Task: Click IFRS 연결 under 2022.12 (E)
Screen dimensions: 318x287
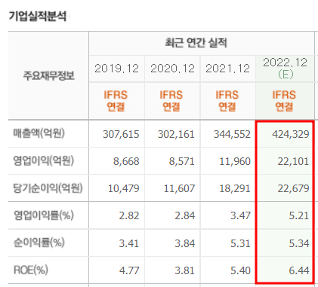Action: click(x=284, y=101)
